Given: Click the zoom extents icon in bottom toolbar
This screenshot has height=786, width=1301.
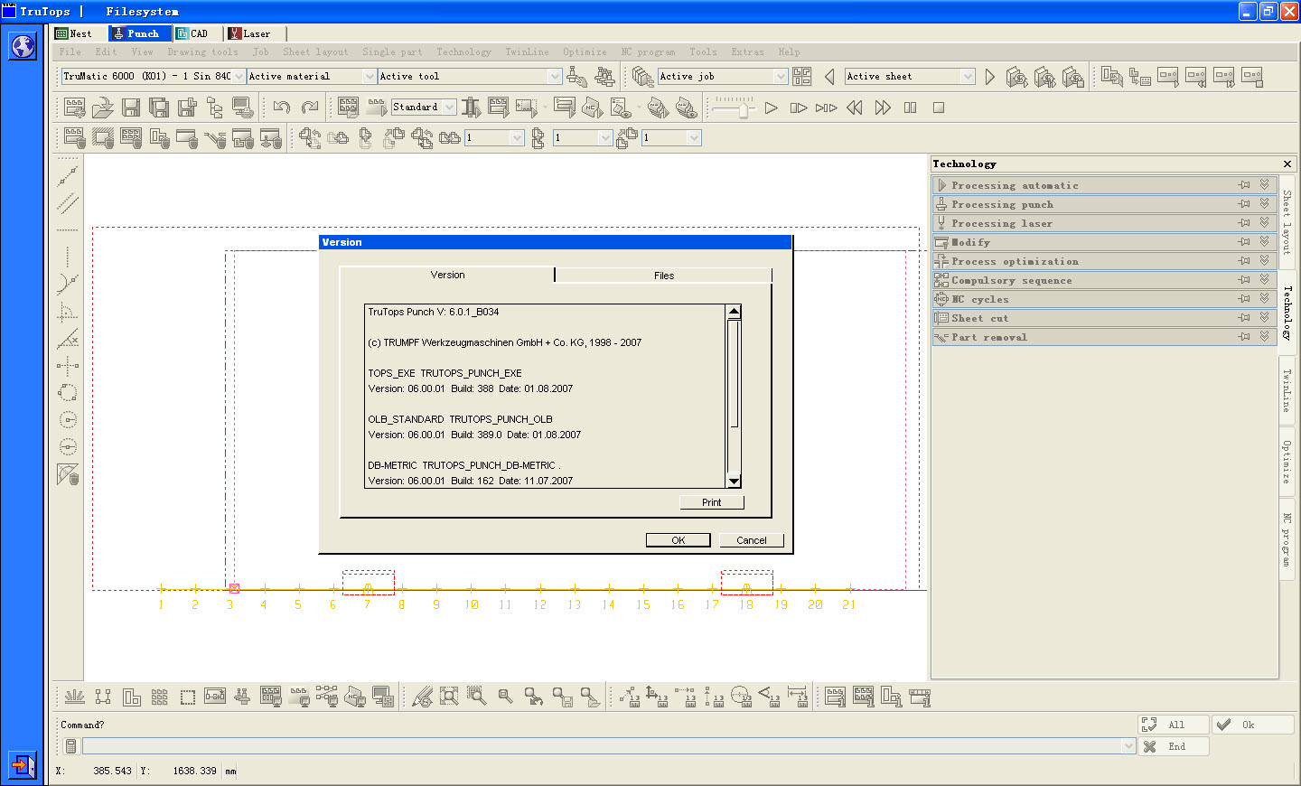Looking at the screenshot, I should 449,697.
